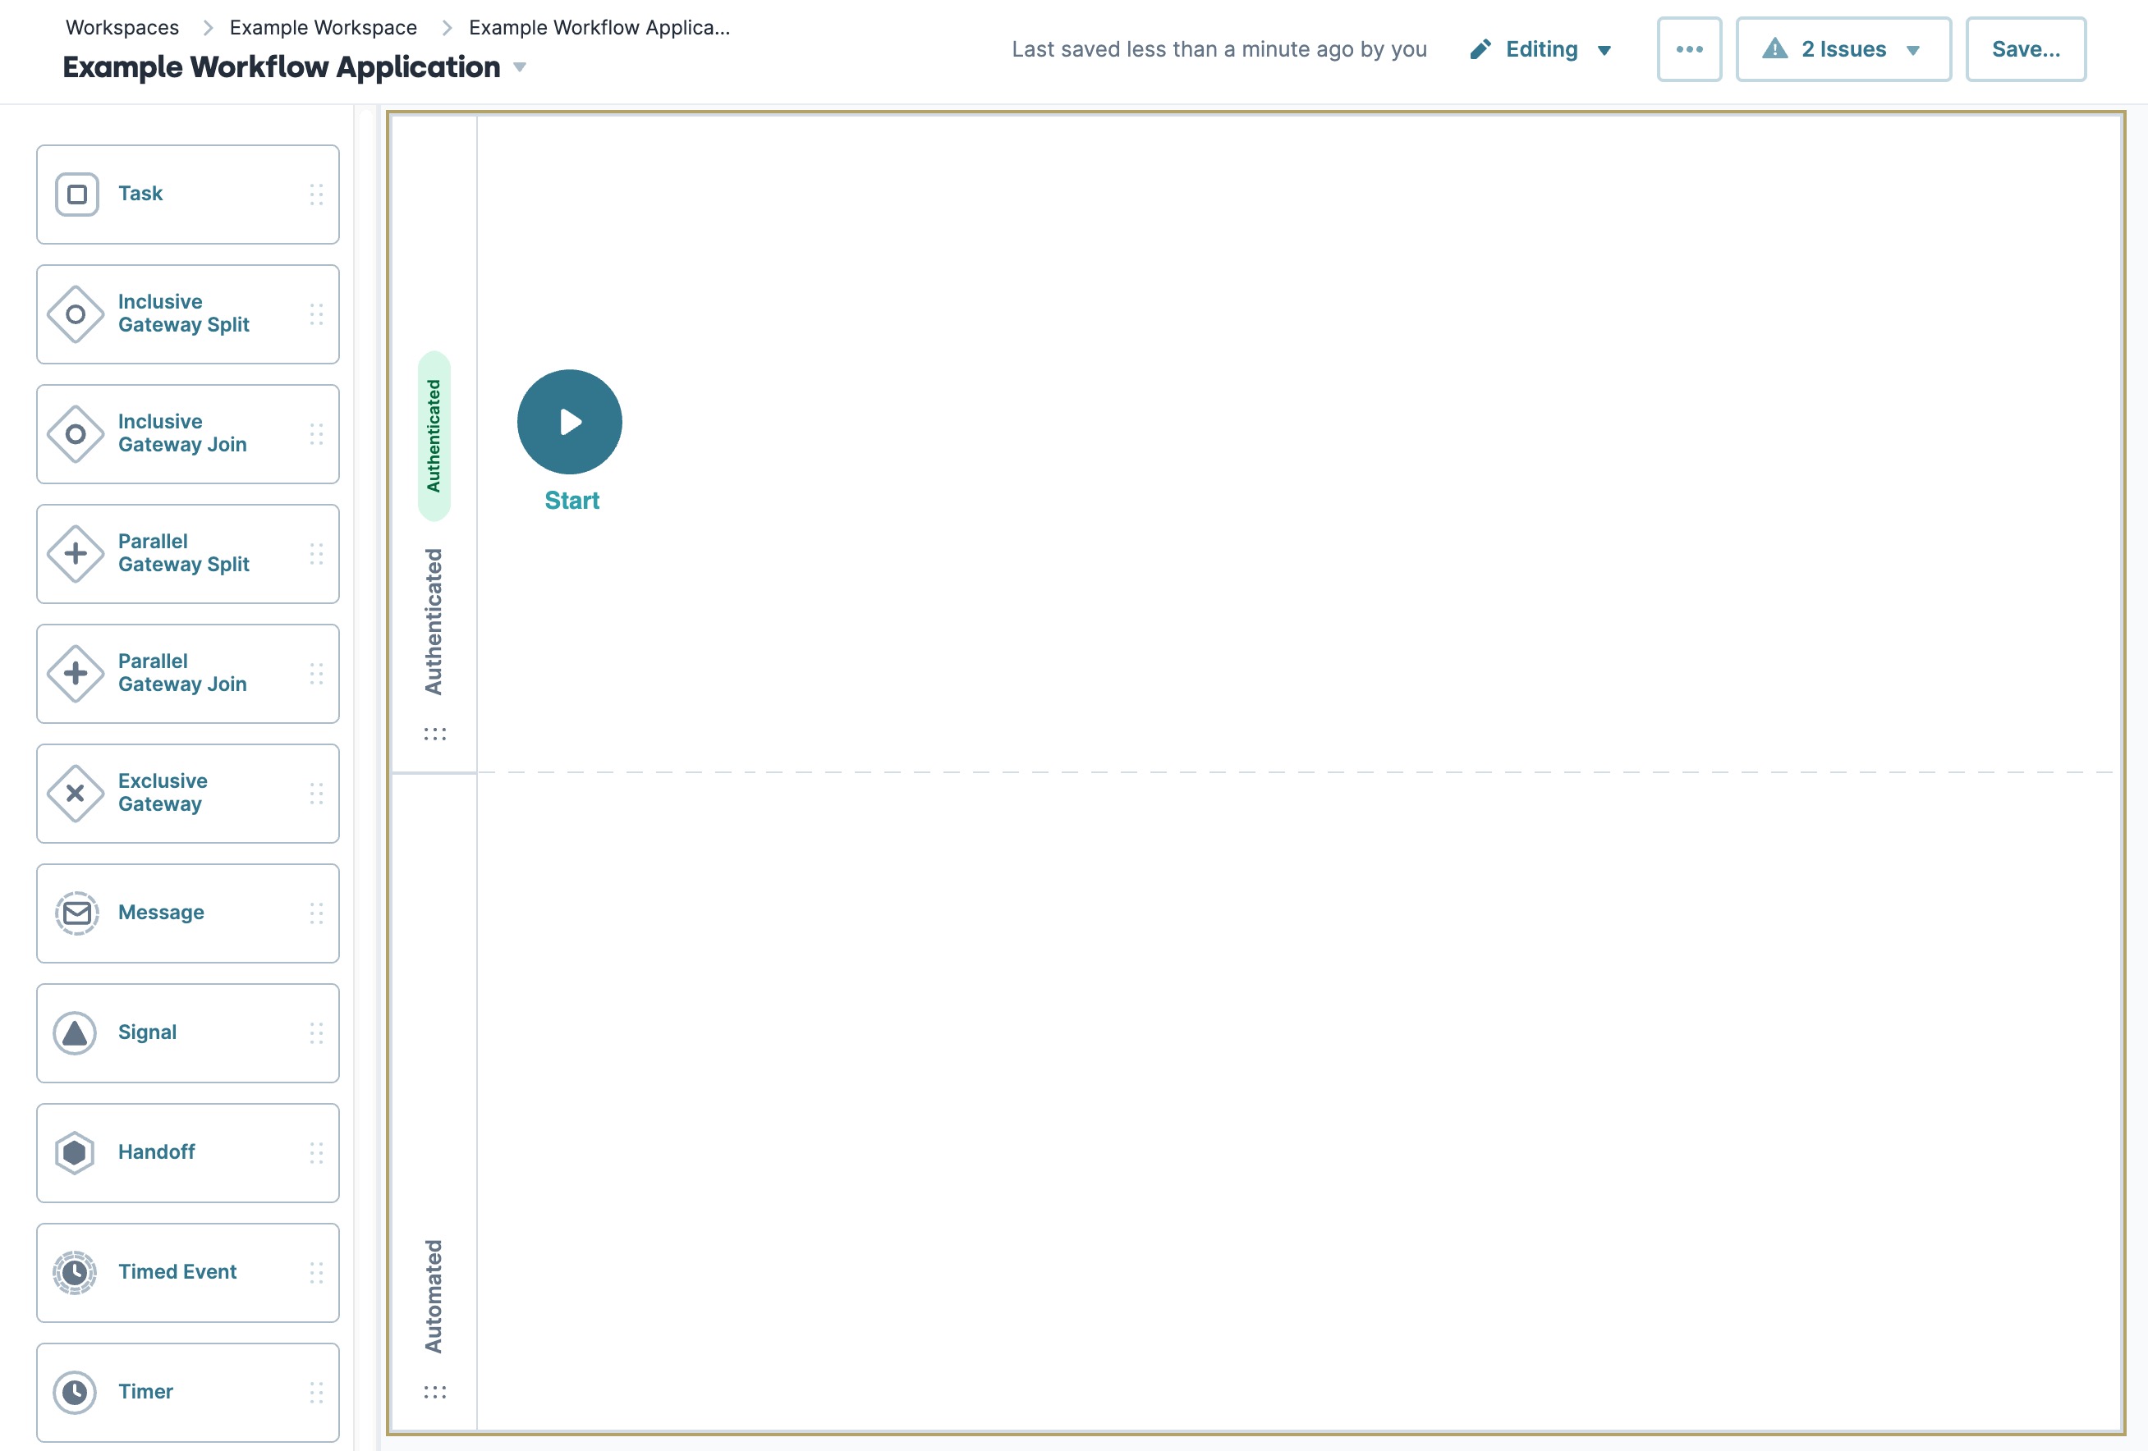Click the Signal card drag handle
This screenshot has width=2148, height=1451.
pos(316,1032)
